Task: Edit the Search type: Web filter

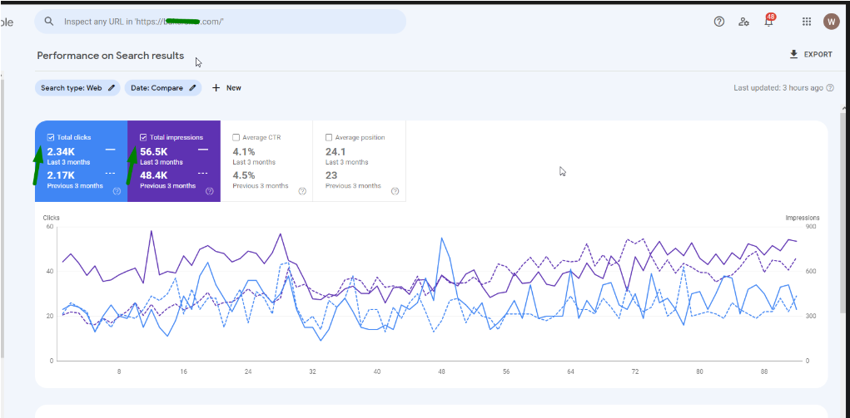Action: coord(77,88)
